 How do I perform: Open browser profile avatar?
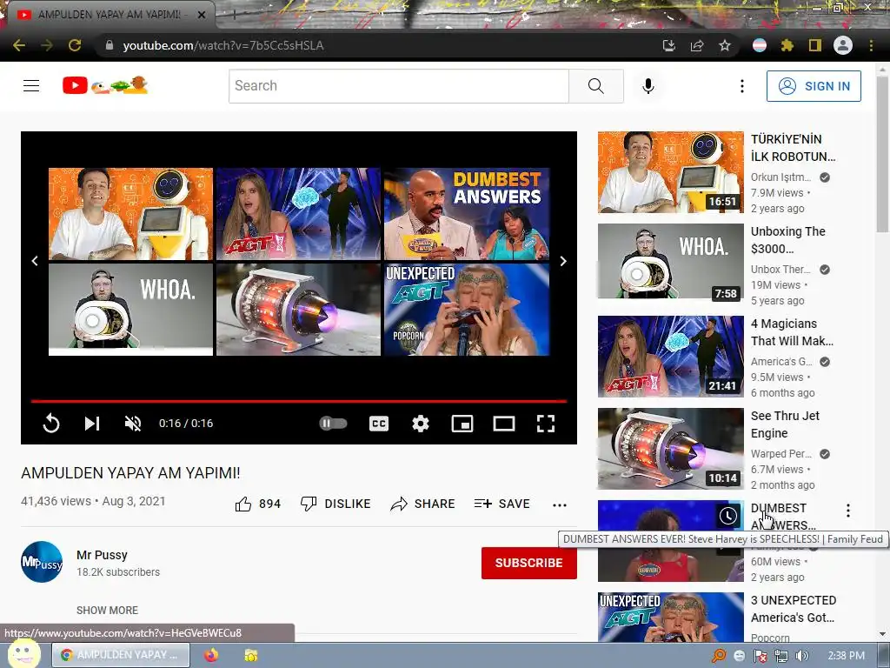(843, 45)
